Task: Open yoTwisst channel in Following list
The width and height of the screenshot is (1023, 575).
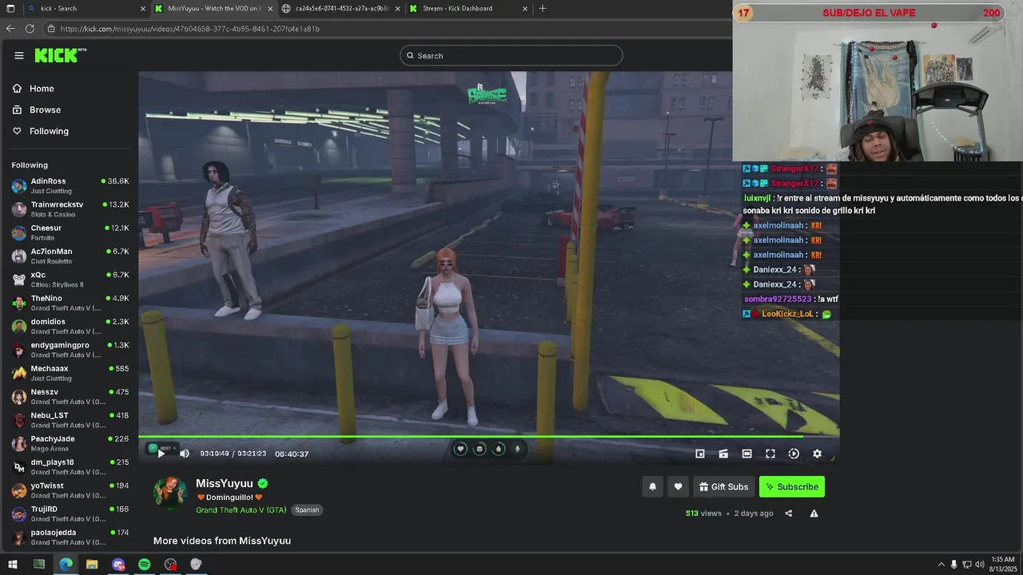Action: click(x=70, y=490)
